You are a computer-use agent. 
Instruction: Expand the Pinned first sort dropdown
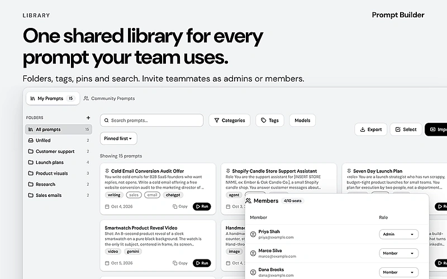click(118, 138)
